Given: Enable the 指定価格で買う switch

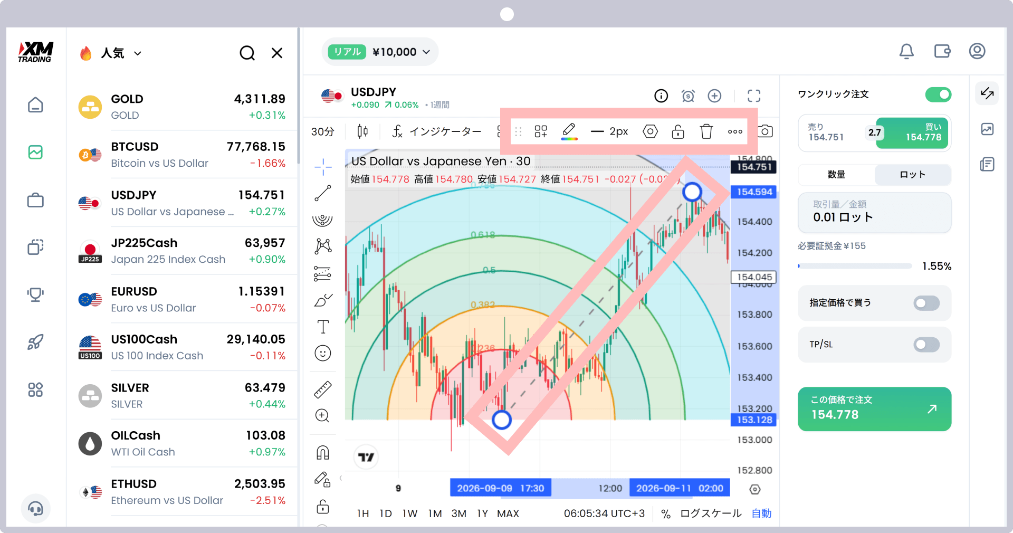Looking at the screenshot, I should pos(926,303).
